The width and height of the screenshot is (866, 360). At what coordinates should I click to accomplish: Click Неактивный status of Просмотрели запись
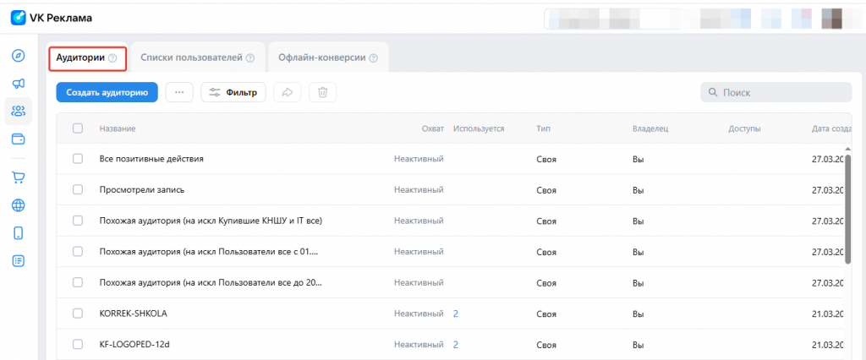419,190
